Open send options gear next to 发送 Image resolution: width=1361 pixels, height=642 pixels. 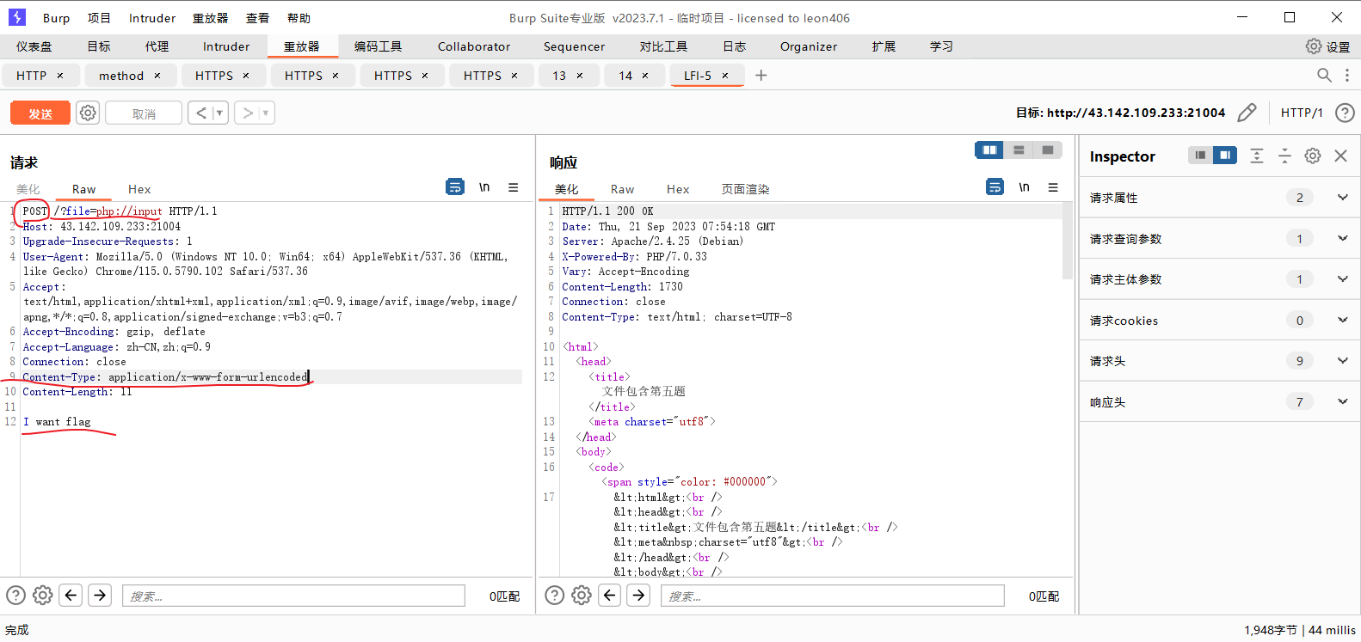click(x=88, y=113)
